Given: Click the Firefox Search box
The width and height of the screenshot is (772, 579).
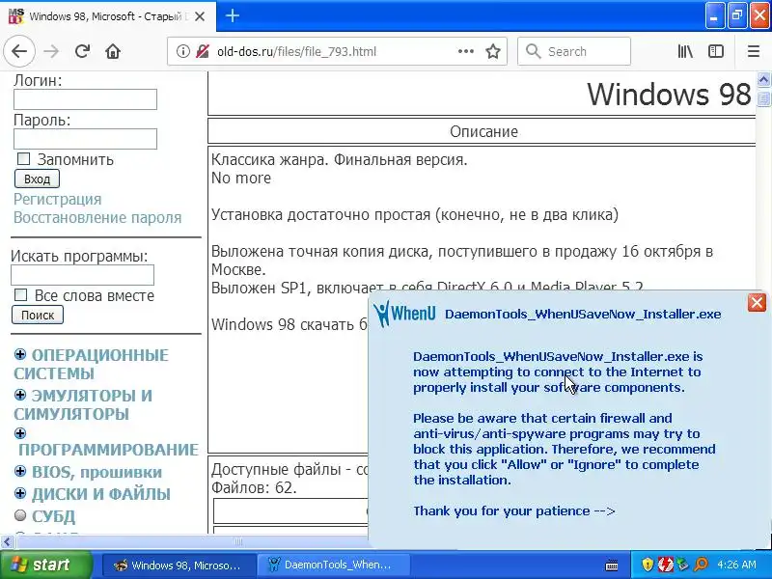Looking at the screenshot, I should [574, 51].
